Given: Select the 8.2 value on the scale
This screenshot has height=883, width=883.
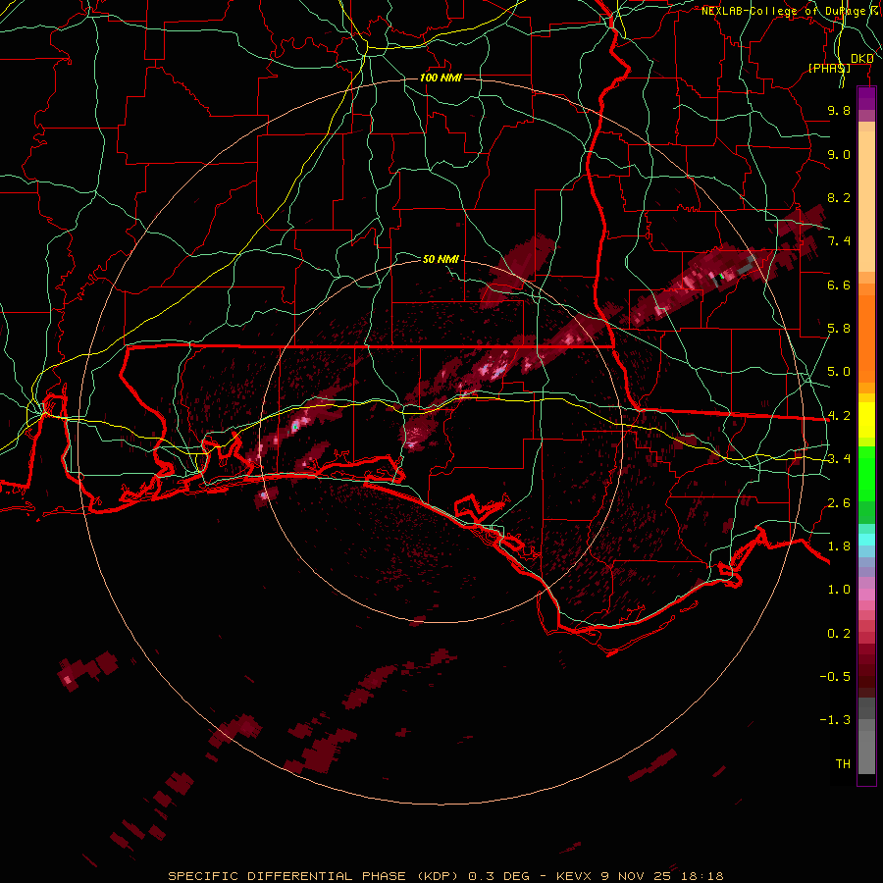Looking at the screenshot, I should click(839, 197).
